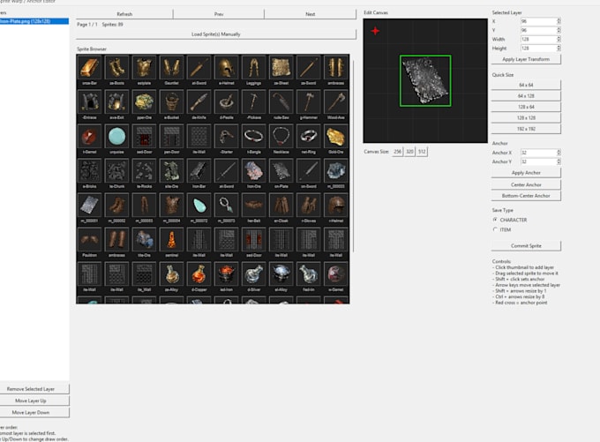Go to Prev sprite page

coord(219,14)
